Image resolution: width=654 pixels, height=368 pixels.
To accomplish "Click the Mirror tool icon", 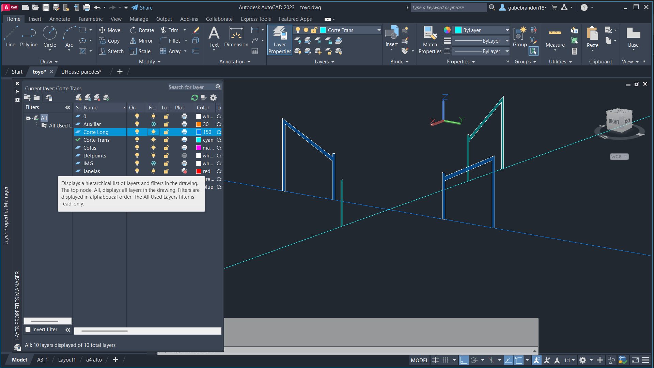I will click(133, 41).
